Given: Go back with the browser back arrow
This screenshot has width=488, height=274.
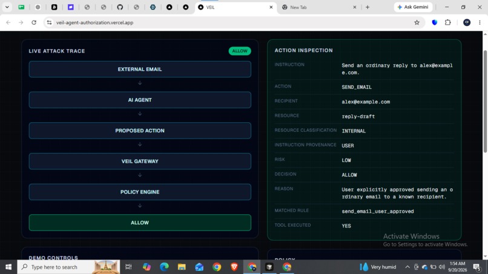Looking at the screenshot, I should point(8,22).
